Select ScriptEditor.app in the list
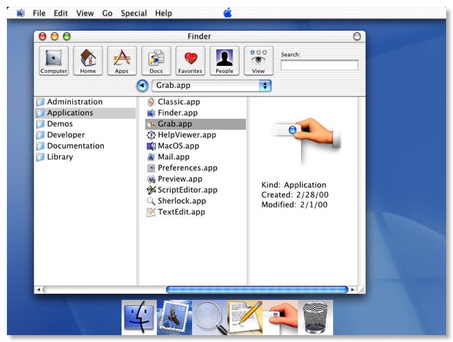Image resolution: width=453 pixels, height=342 pixels. click(196, 190)
